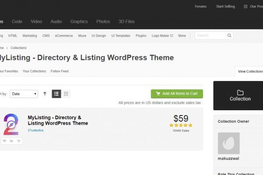Open the Muse subcategory

point(82,36)
